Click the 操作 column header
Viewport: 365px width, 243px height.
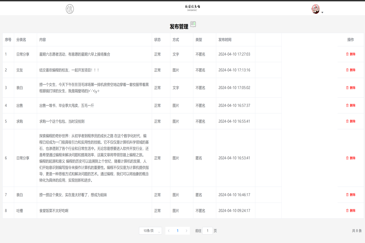(351, 40)
